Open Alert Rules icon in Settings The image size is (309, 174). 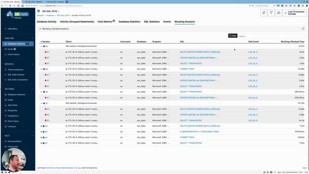[x=5, y=105]
